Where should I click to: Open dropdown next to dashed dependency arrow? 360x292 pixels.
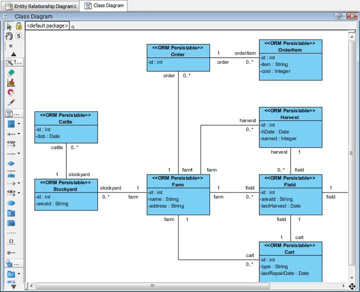[x=19, y=183]
